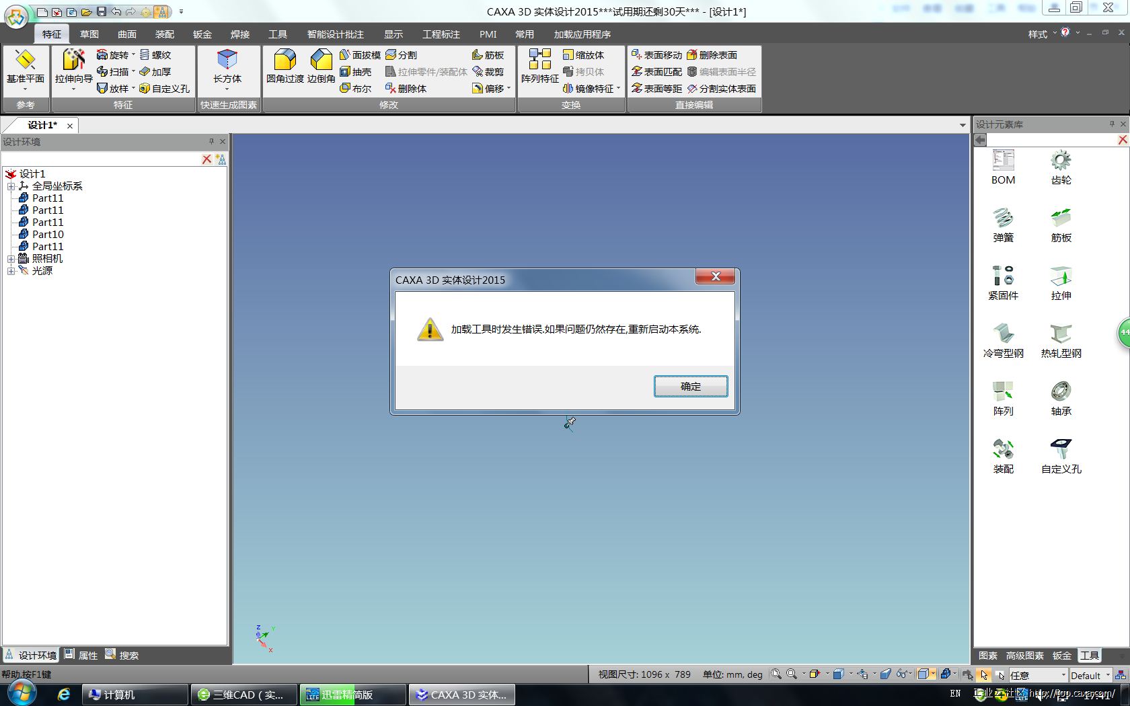Viewport: 1130px width, 706px height.
Task: Open the 图素 library tab
Action: tap(987, 656)
